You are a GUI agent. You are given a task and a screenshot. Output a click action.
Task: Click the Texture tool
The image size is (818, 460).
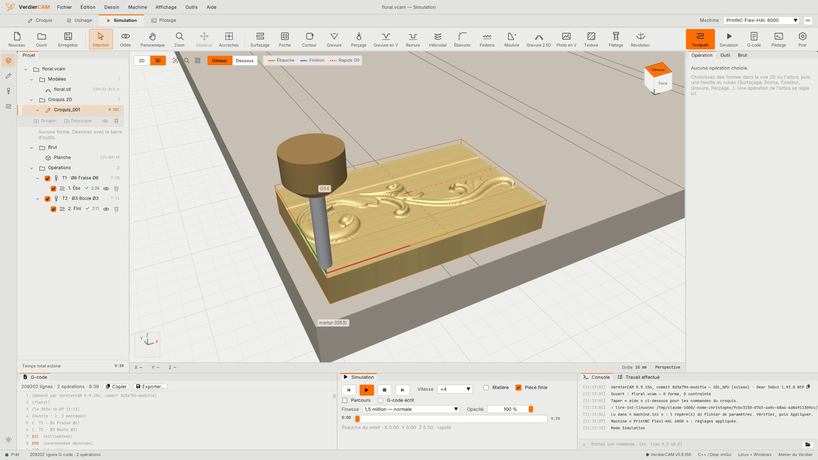click(591, 39)
